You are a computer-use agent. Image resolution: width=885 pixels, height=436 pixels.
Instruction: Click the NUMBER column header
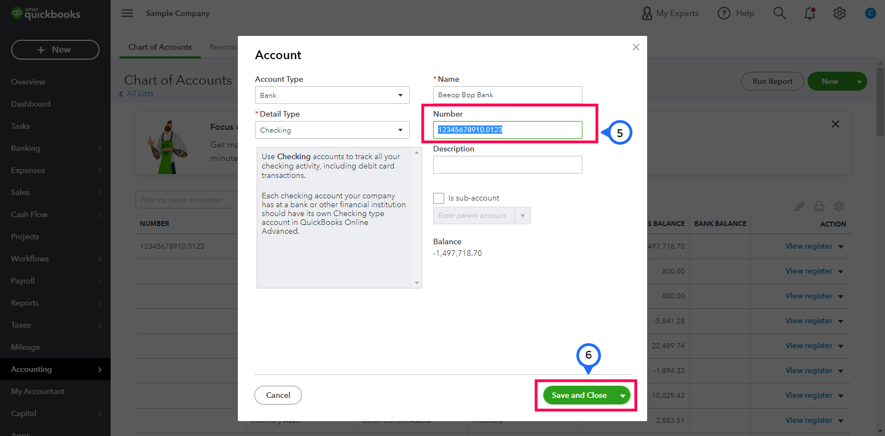[x=155, y=224]
